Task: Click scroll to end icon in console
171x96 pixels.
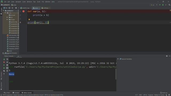Action: (x=7, y=62)
